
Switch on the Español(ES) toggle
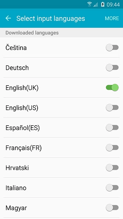[112, 128]
